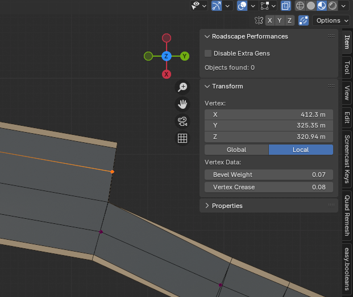Select material preview shading
The width and height of the screenshot is (353, 297).
[321, 6]
